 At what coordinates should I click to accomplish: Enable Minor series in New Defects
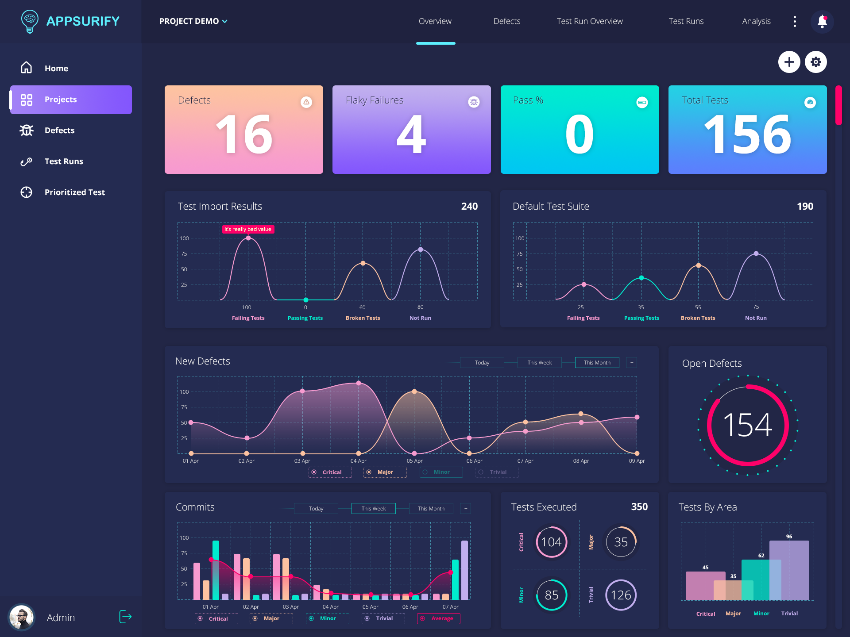[441, 472]
